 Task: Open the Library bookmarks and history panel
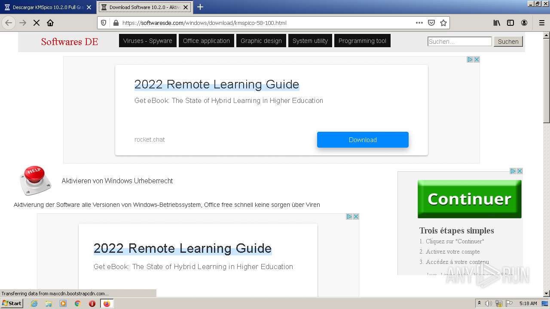[497, 23]
